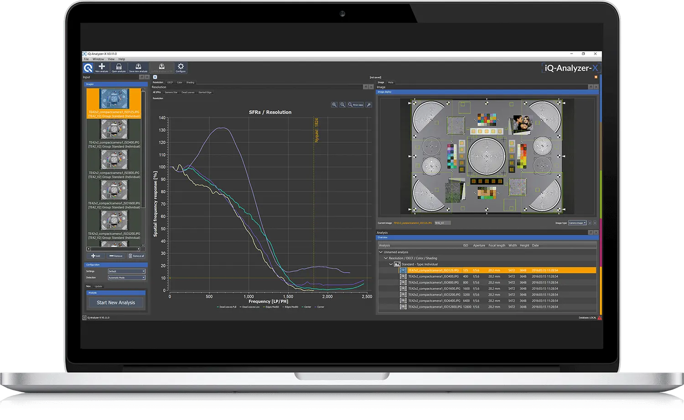Click the Fit in view chart button

[x=356, y=105]
